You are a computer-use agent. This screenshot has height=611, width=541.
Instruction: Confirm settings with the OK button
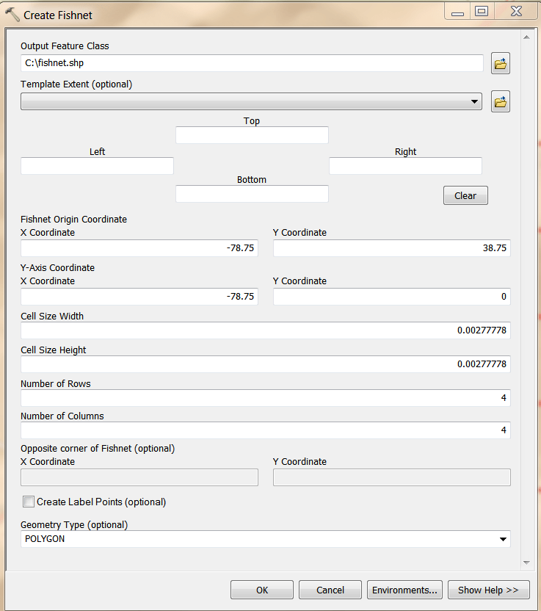[261, 589]
